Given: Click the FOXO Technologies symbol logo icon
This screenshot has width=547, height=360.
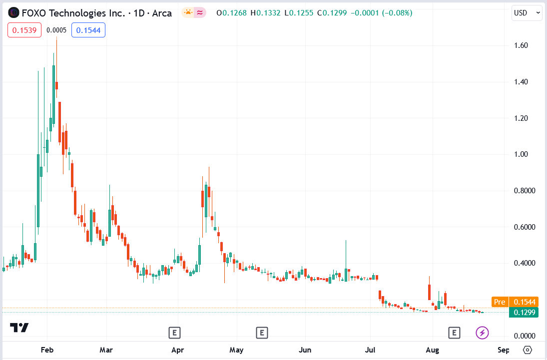Looking at the screenshot, I should (13, 13).
